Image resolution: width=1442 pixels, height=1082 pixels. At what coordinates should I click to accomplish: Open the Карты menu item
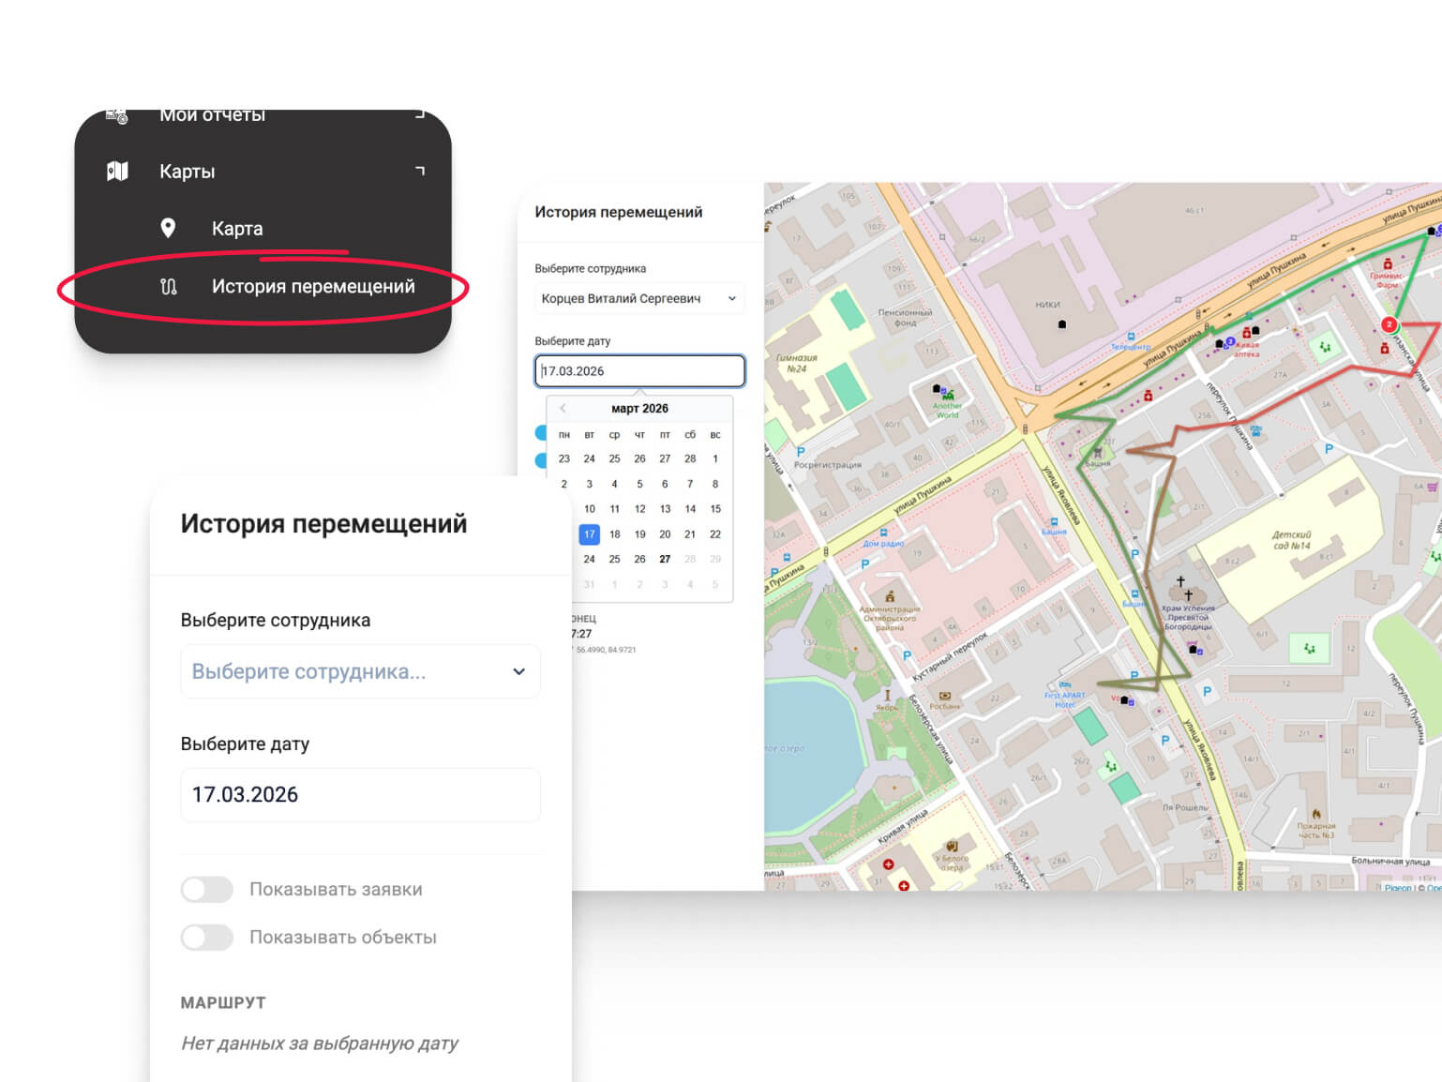[263, 171]
